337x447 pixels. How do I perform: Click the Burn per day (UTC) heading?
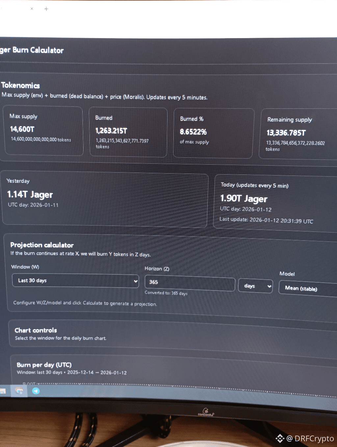pos(44,365)
